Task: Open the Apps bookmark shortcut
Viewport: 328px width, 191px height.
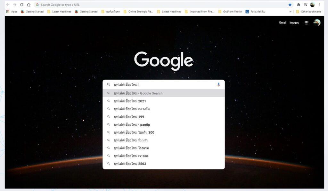Action: [12, 12]
